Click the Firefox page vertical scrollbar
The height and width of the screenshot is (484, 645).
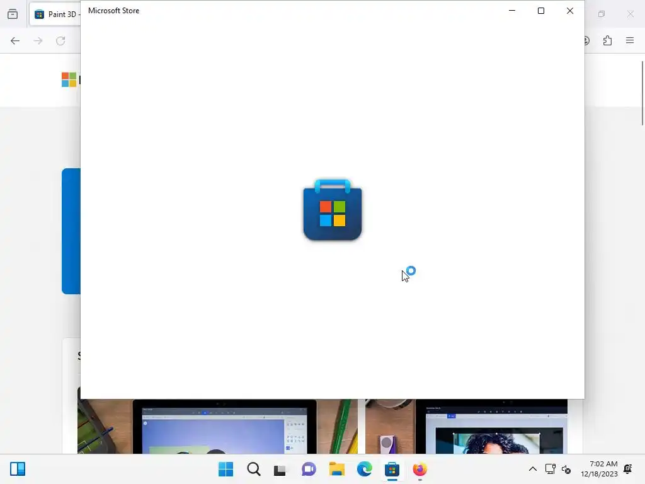[x=642, y=93]
